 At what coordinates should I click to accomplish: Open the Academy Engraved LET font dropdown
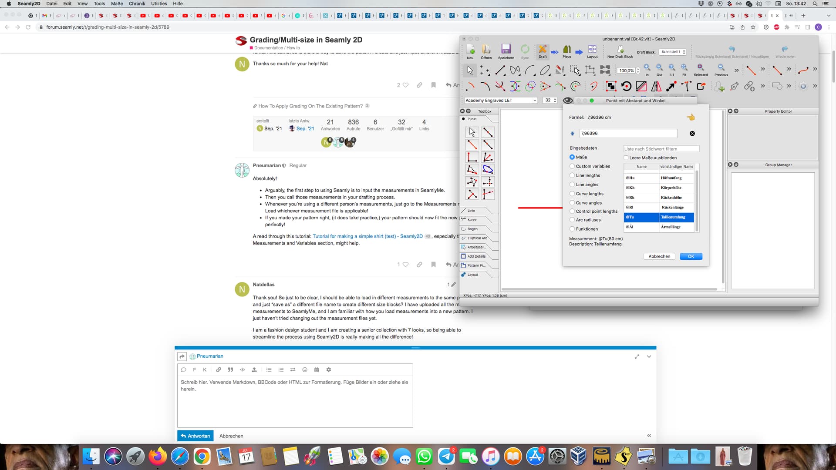[x=501, y=101]
